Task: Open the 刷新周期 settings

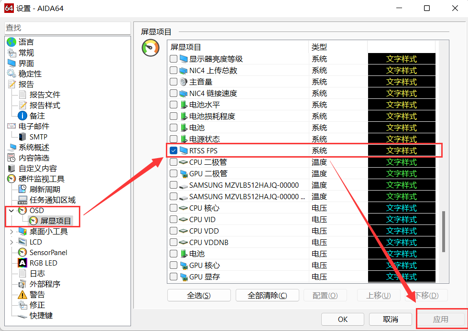Action: [x=45, y=189]
